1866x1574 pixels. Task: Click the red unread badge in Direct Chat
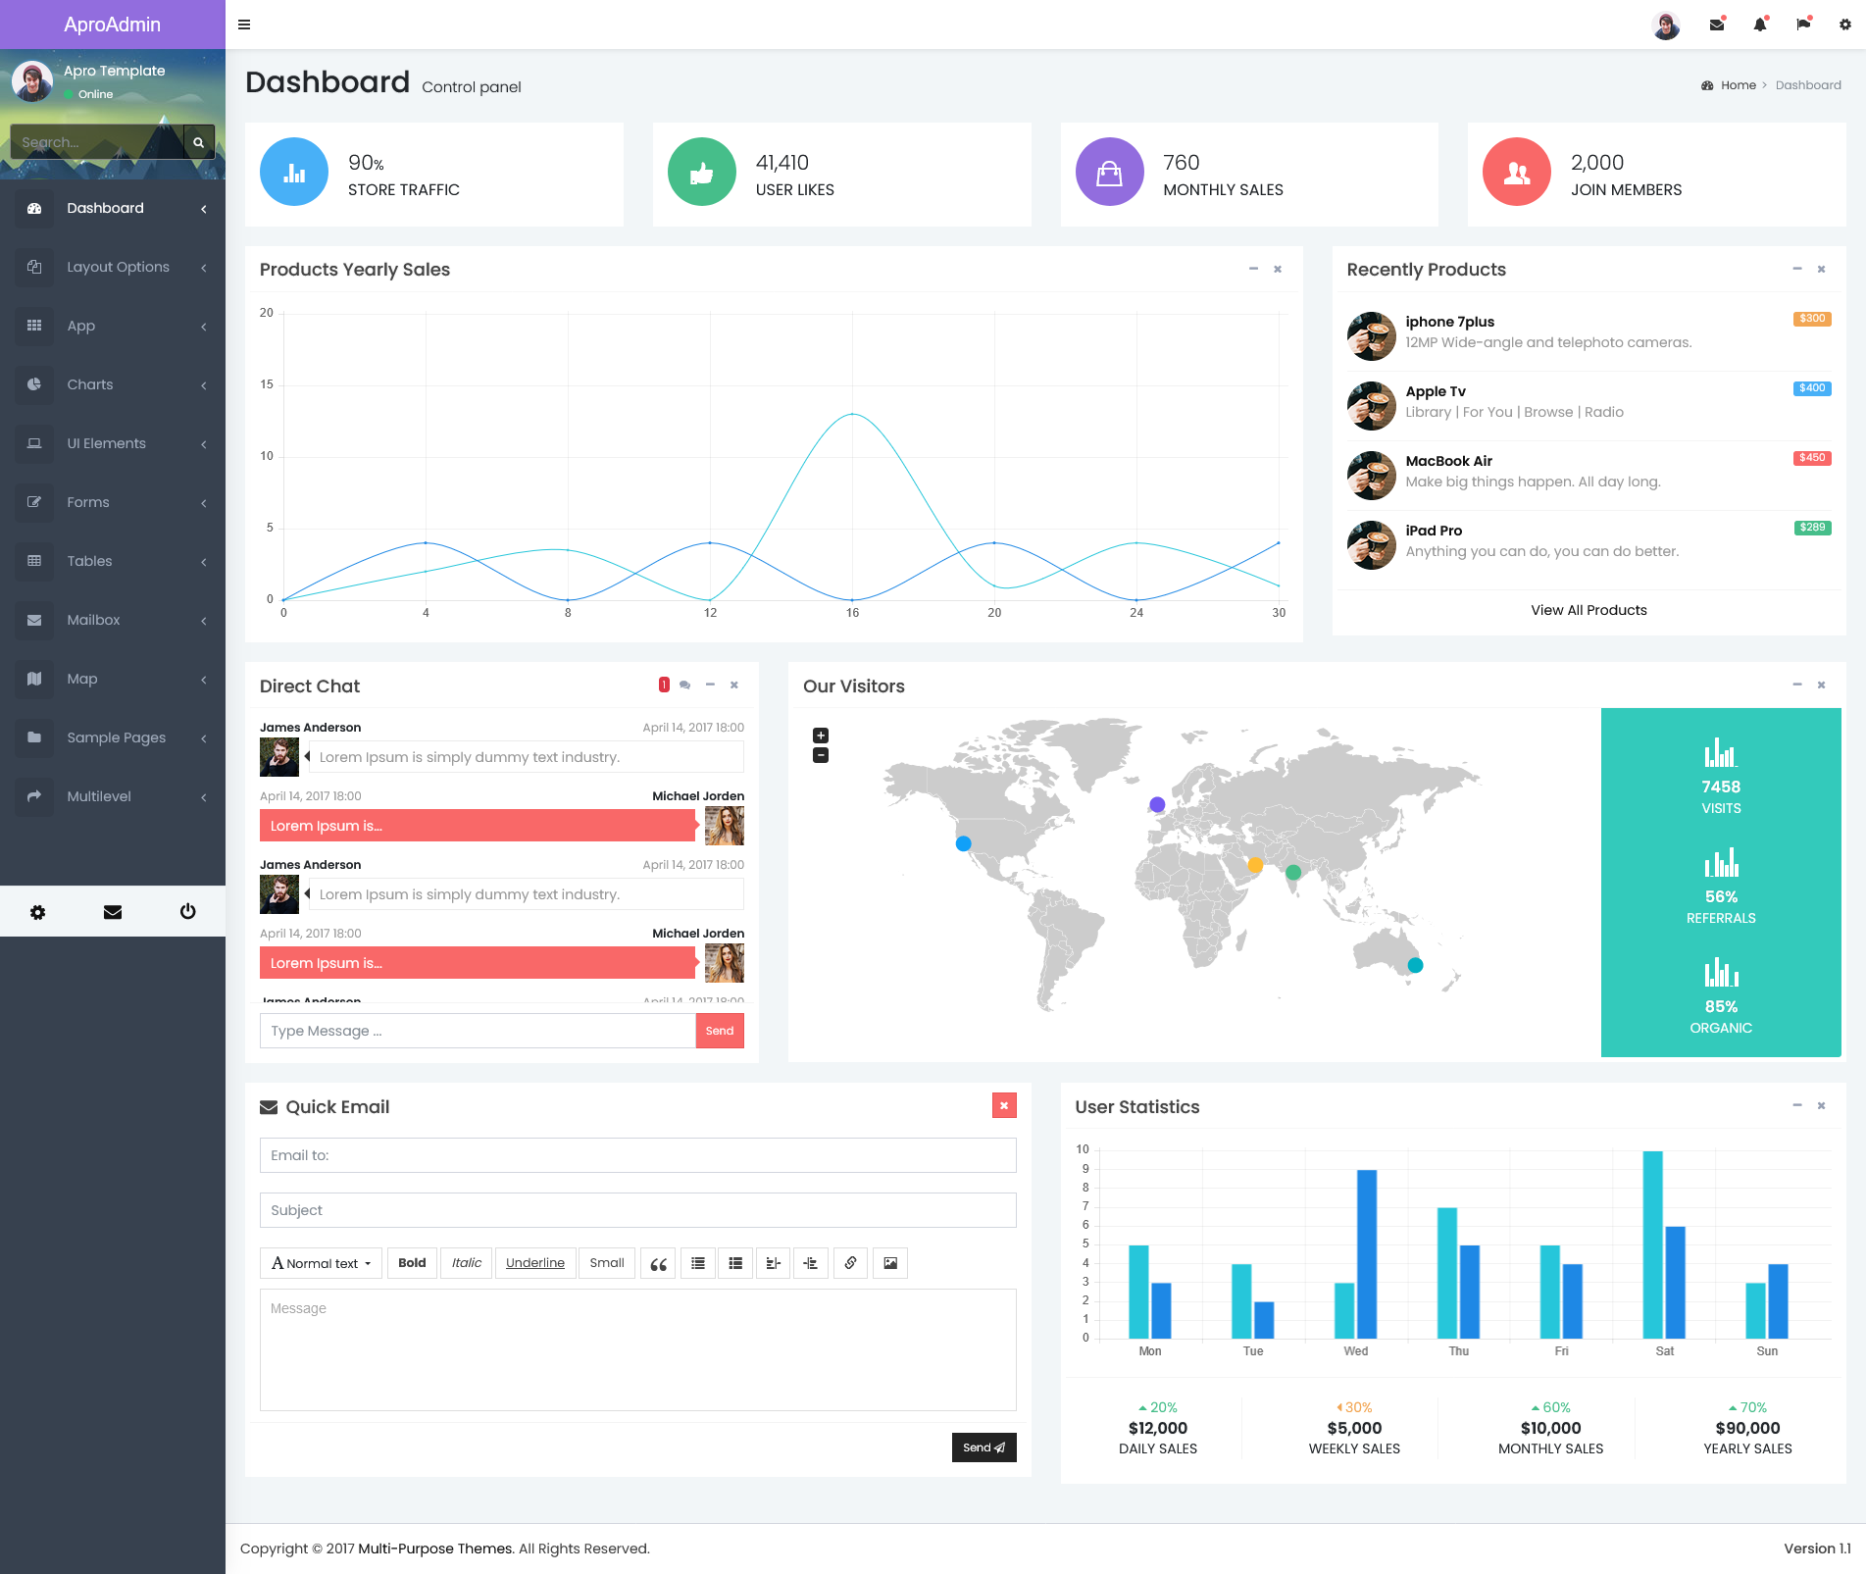click(x=664, y=685)
